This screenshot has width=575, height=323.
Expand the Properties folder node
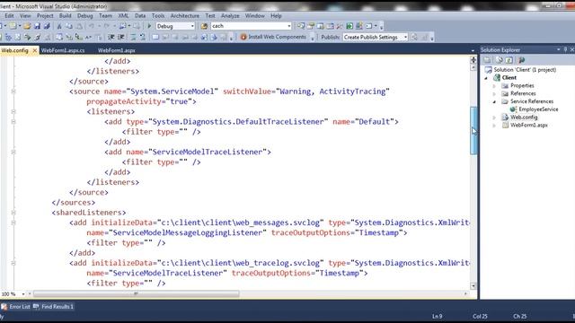point(494,86)
